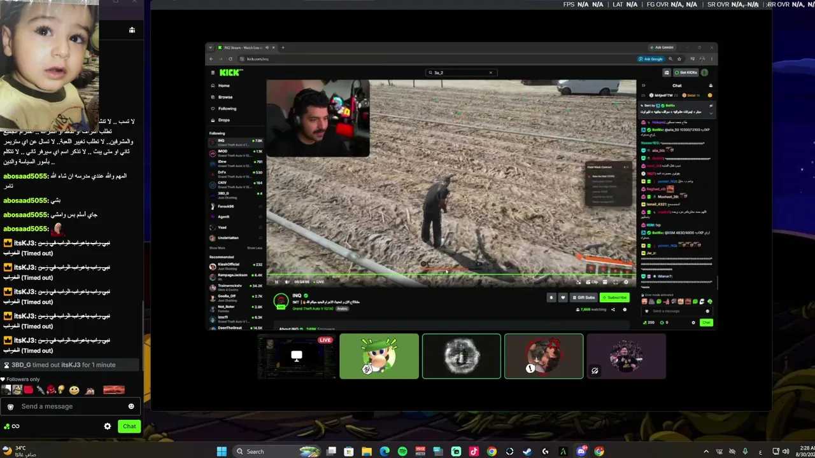Viewport: 815px width, 458px height.
Task: Open Steam from the taskbar
Action: point(527,451)
